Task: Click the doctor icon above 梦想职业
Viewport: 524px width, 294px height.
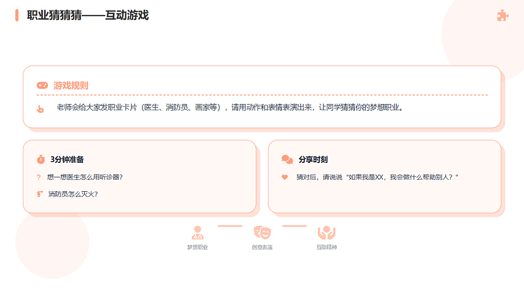Action: coord(198,233)
